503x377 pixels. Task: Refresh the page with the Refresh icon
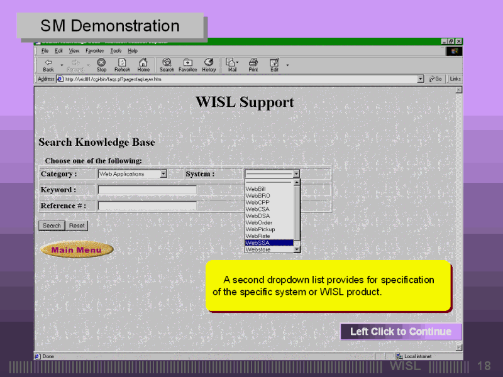tap(122, 63)
